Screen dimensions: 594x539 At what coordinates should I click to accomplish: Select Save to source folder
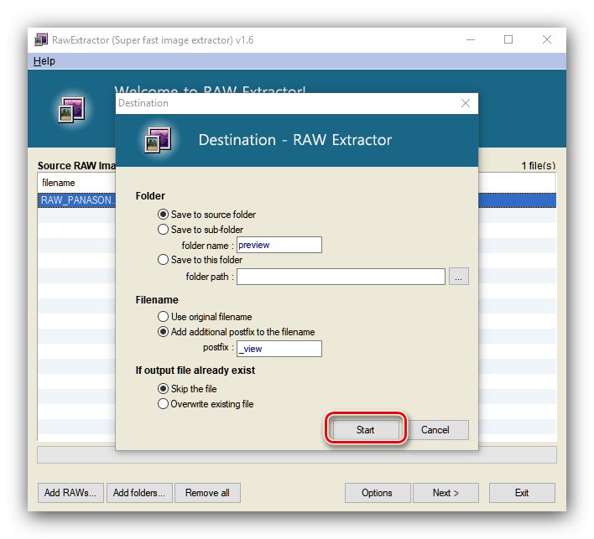pos(206,215)
